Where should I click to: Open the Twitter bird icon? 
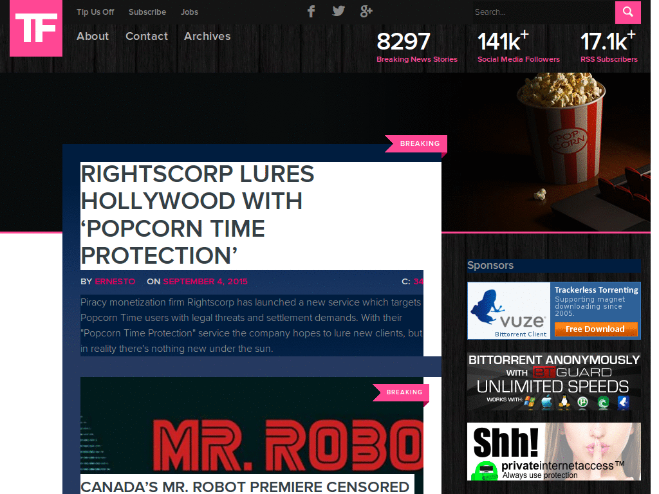point(339,11)
